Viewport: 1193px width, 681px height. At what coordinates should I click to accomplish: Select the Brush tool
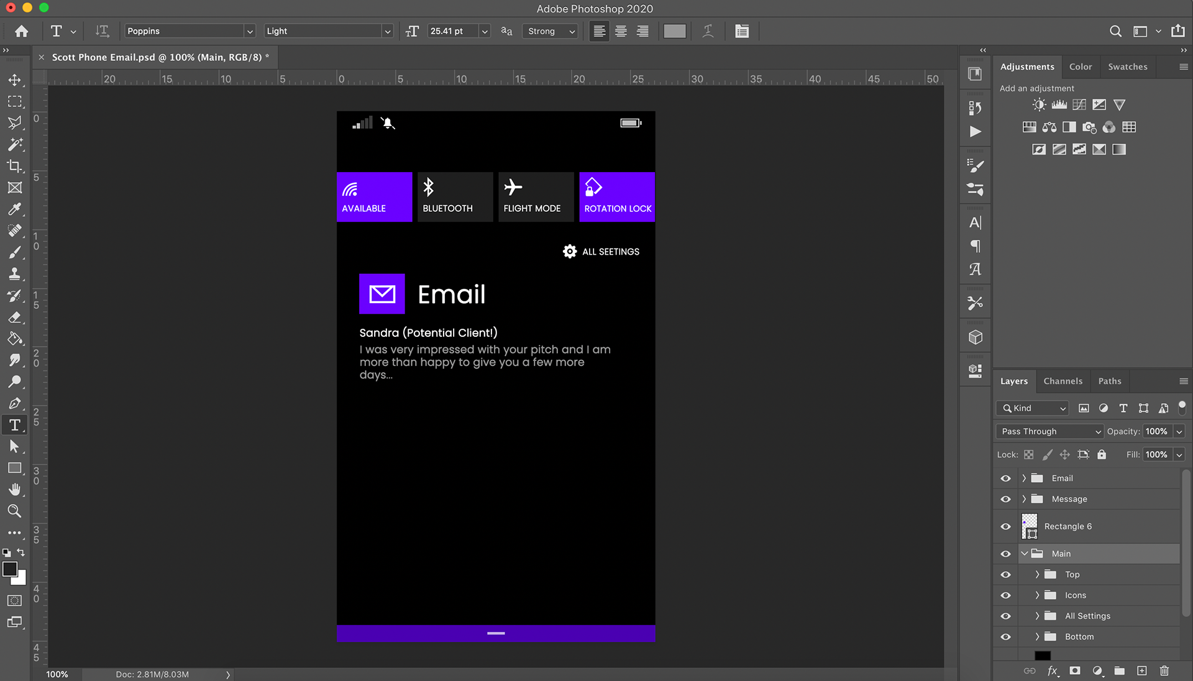14,252
